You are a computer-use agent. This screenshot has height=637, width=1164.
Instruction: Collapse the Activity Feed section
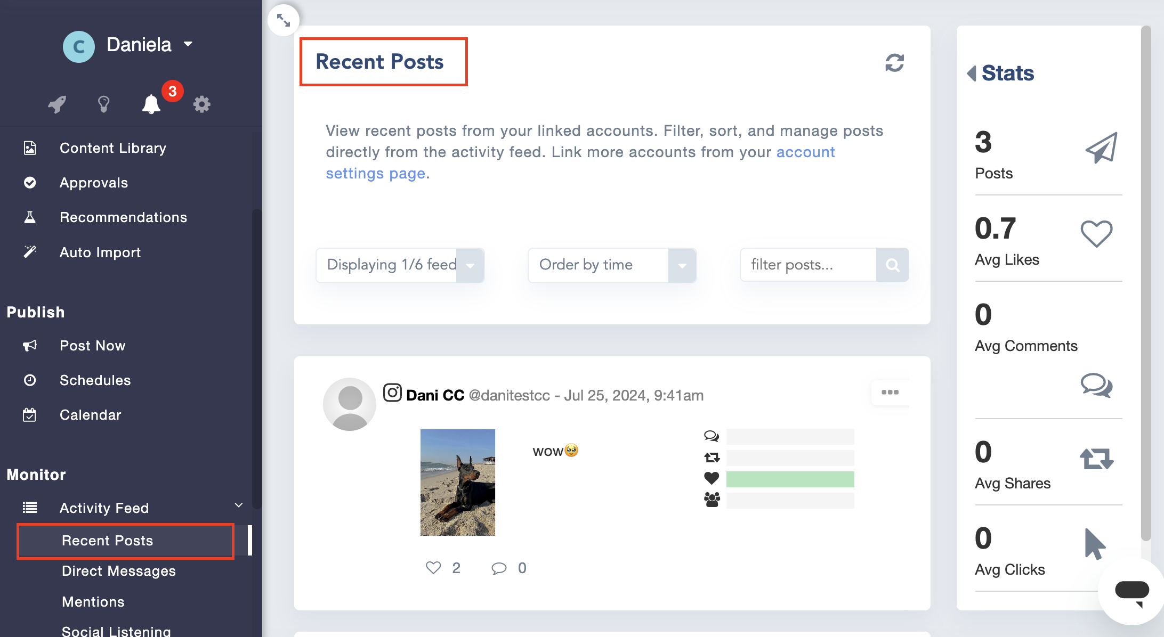(x=238, y=505)
